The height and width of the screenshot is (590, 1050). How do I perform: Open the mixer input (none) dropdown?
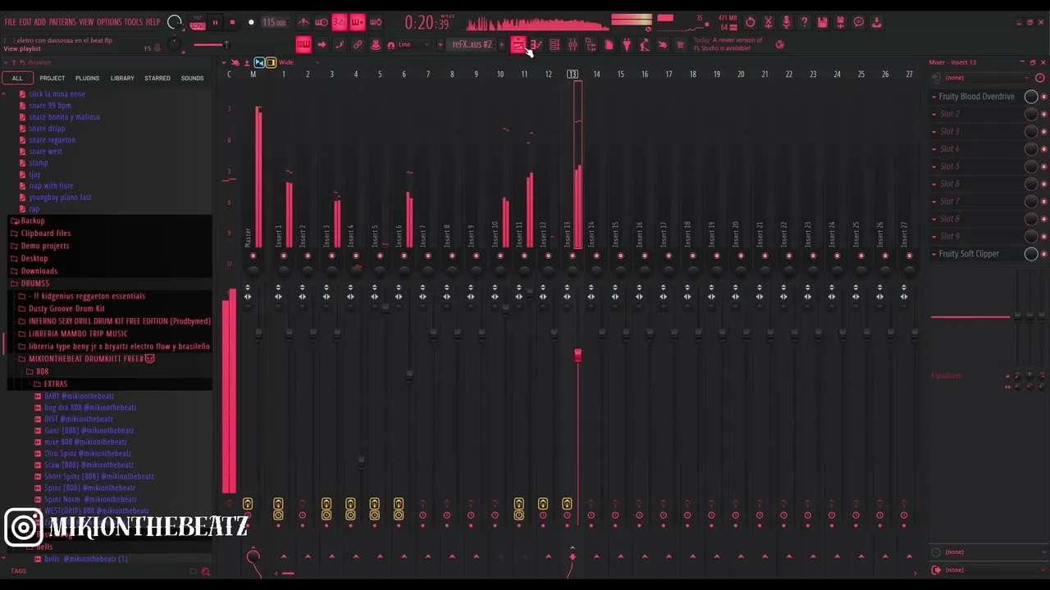986,78
